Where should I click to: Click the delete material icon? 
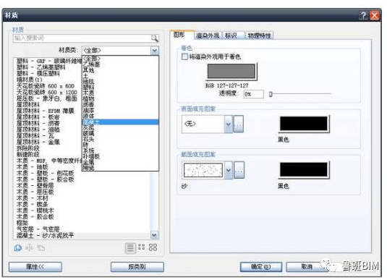41,247
